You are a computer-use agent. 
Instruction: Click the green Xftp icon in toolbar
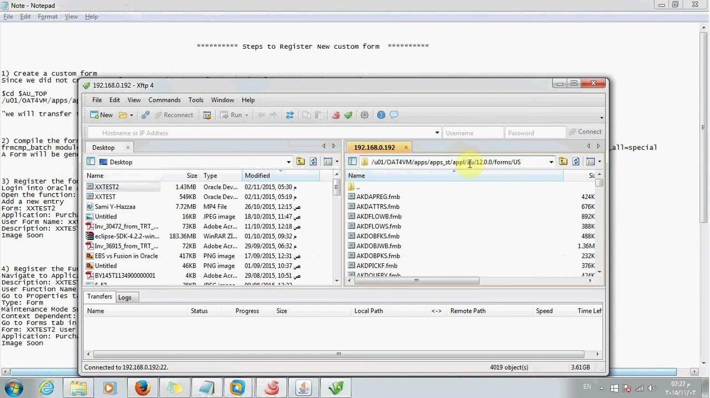coord(348,115)
